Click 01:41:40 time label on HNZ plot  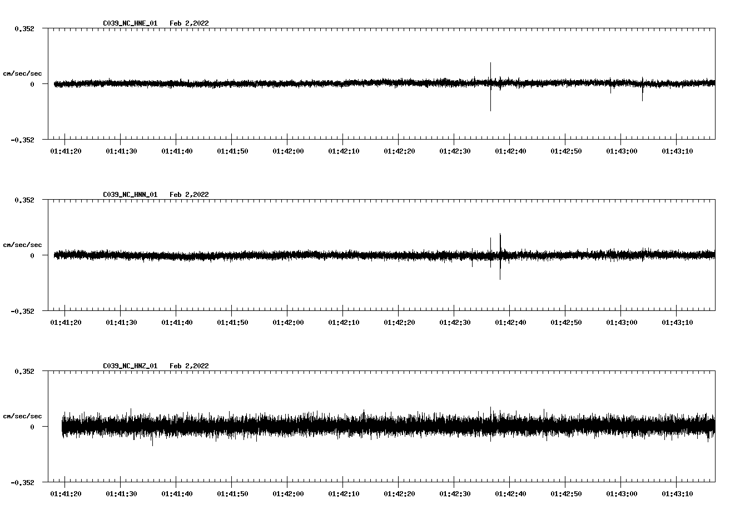point(177,494)
